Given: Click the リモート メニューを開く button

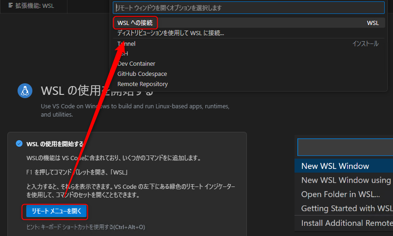Looking at the screenshot, I should (56, 211).
